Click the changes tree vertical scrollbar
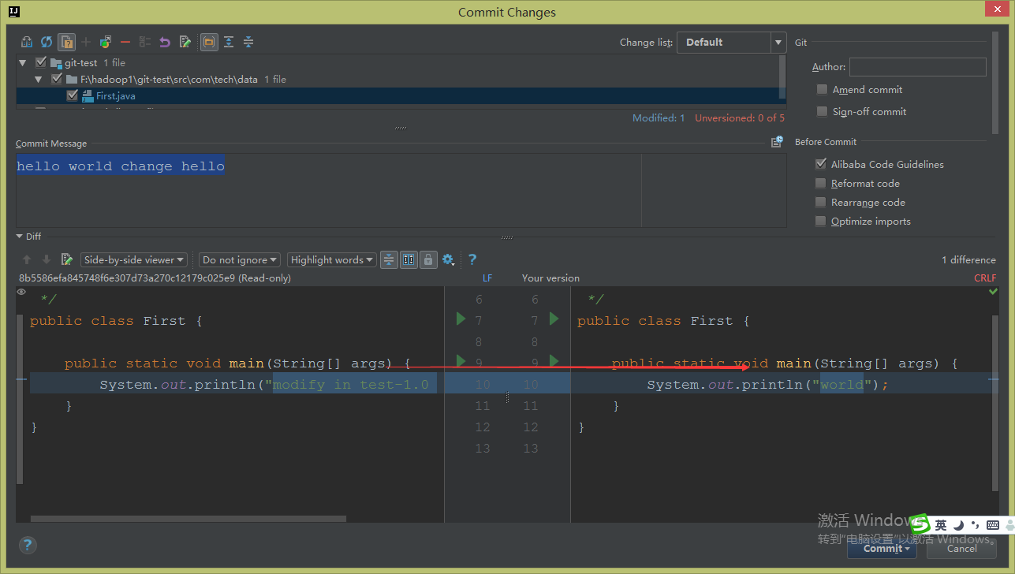Viewport: 1015px width, 574px height. (x=782, y=77)
